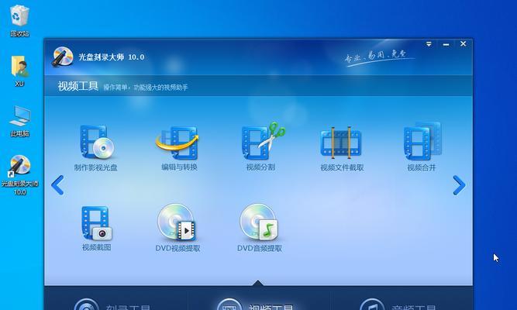The image size is (517, 310).
Task: Select the 此电脑 desktop icon
Action: [19, 121]
